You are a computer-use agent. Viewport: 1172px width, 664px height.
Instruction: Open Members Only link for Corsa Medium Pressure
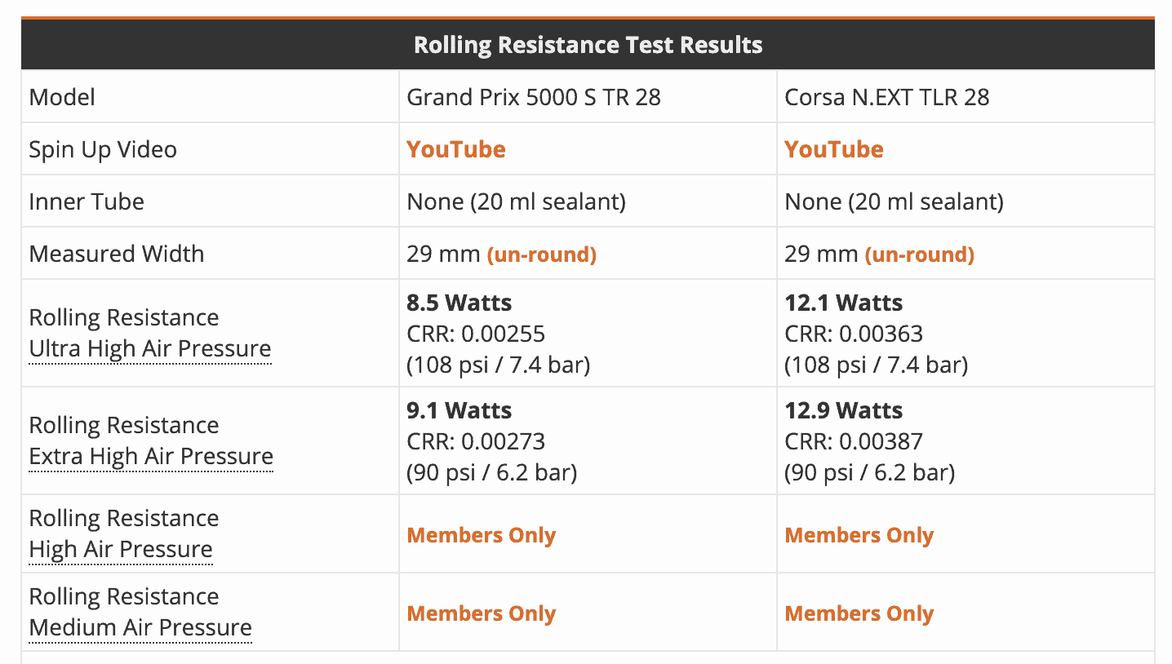point(859,613)
